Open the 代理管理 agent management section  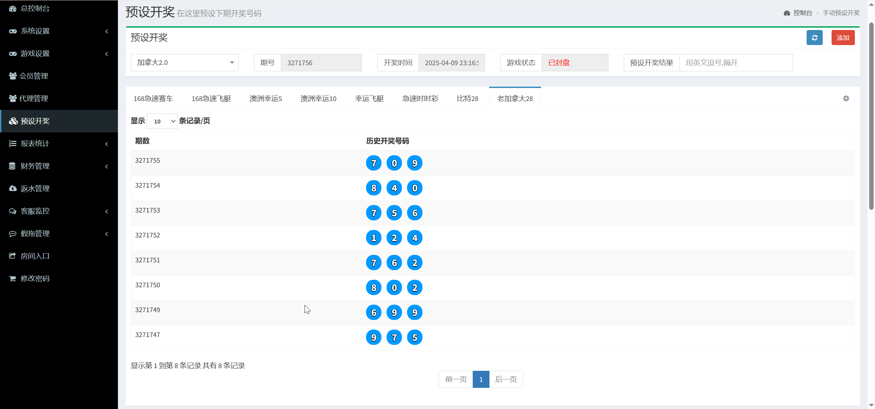tap(34, 98)
